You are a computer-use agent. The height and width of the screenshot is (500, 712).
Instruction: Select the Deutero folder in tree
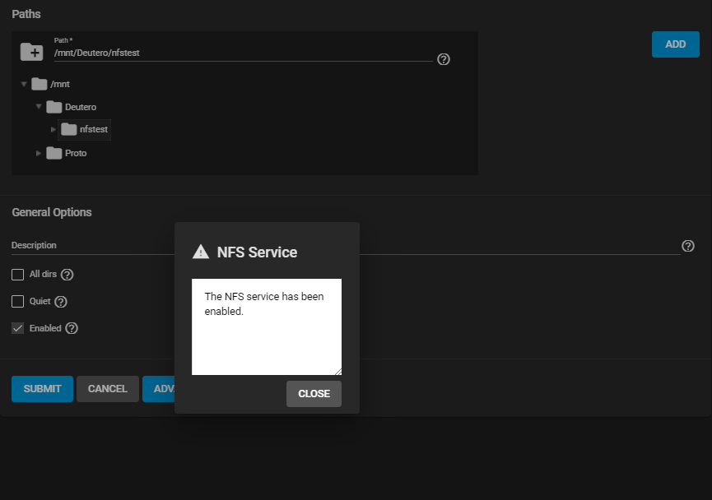pos(80,107)
